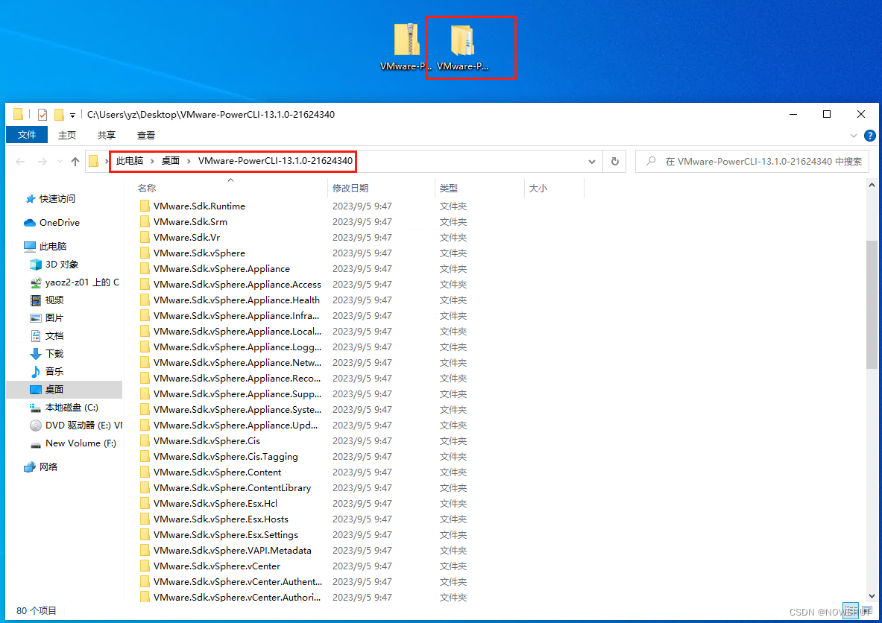Select the VMware.Sdk.vSphere.ContentLibrary folder
Viewport: 882px width, 623px height.
(x=232, y=488)
